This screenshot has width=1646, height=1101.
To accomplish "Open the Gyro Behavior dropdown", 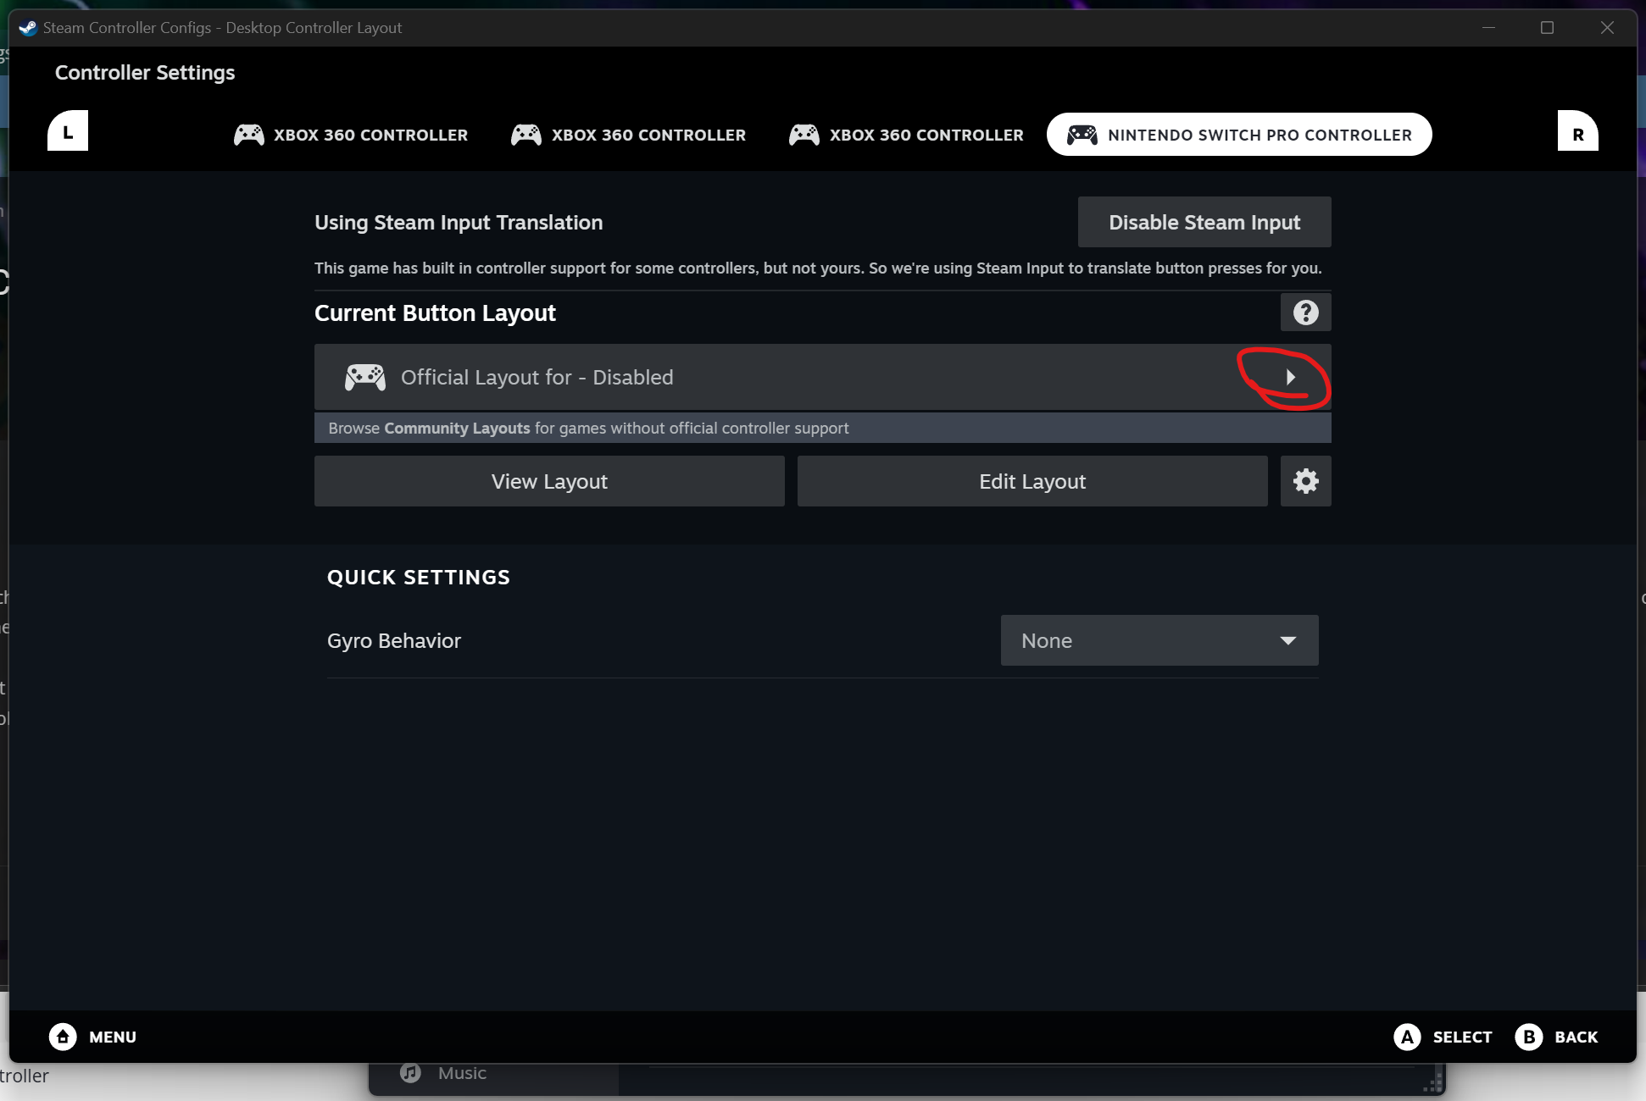I will (1159, 640).
